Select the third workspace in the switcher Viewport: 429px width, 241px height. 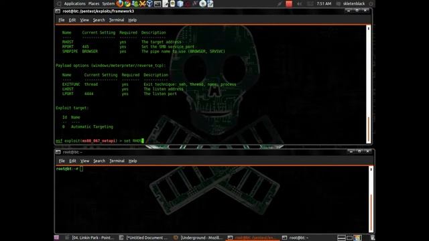357,238
